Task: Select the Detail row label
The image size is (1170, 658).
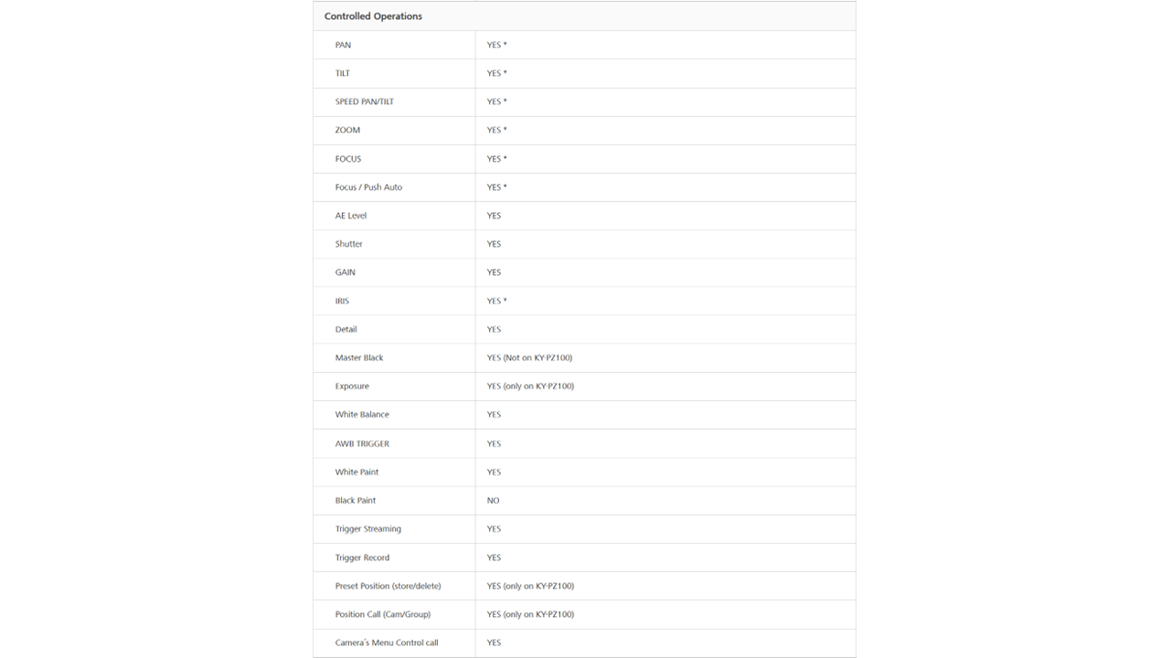Action: coord(346,329)
